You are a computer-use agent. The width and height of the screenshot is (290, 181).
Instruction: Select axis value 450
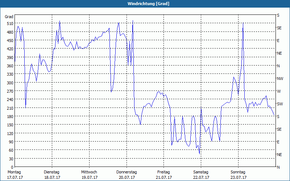(x=10, y=41)
